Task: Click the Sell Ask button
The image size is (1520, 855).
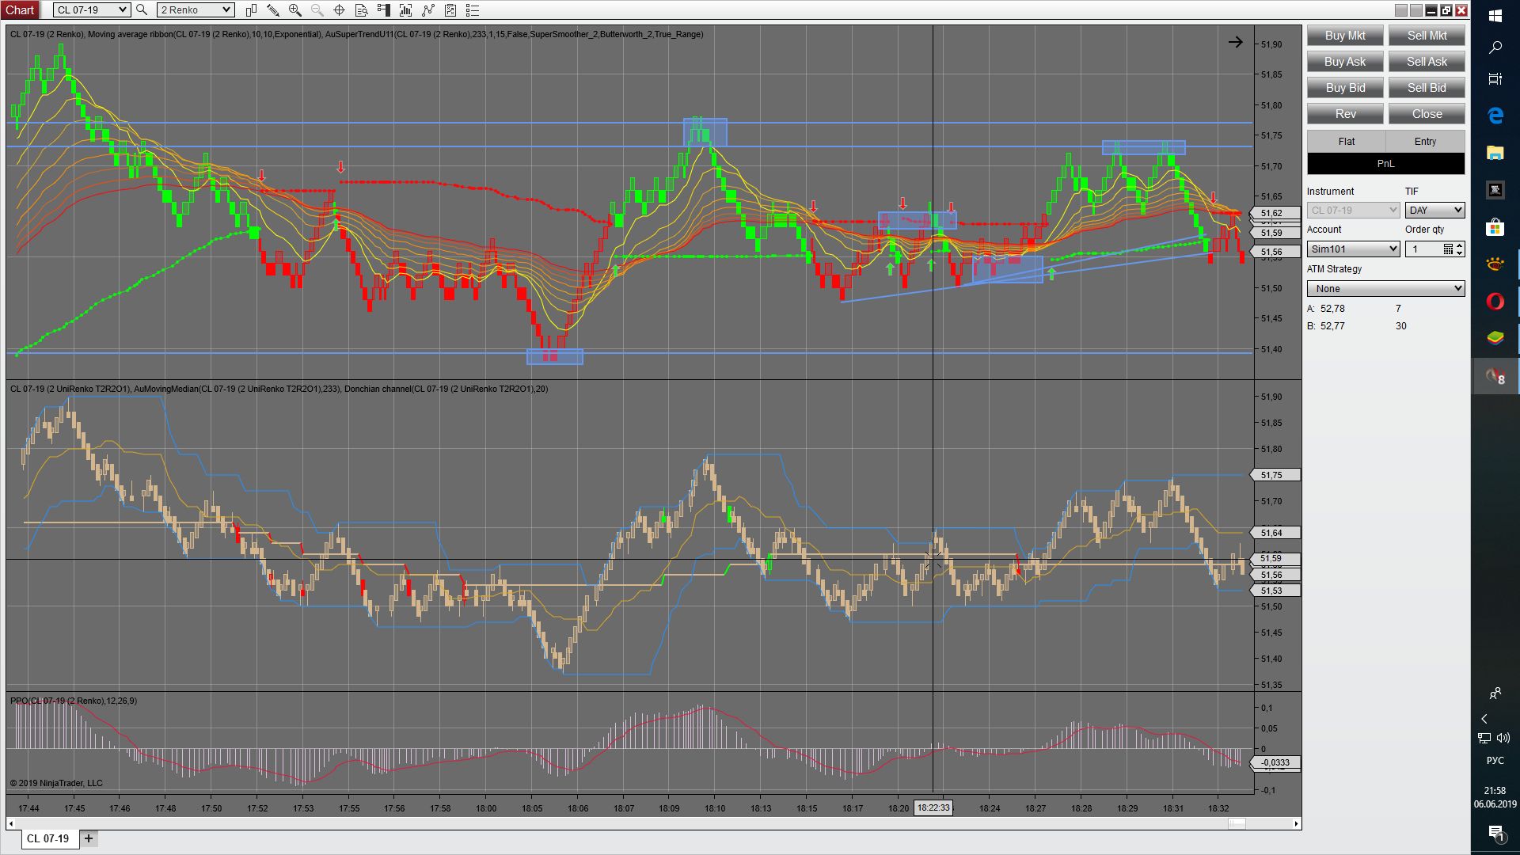Action: (1427, 62)
